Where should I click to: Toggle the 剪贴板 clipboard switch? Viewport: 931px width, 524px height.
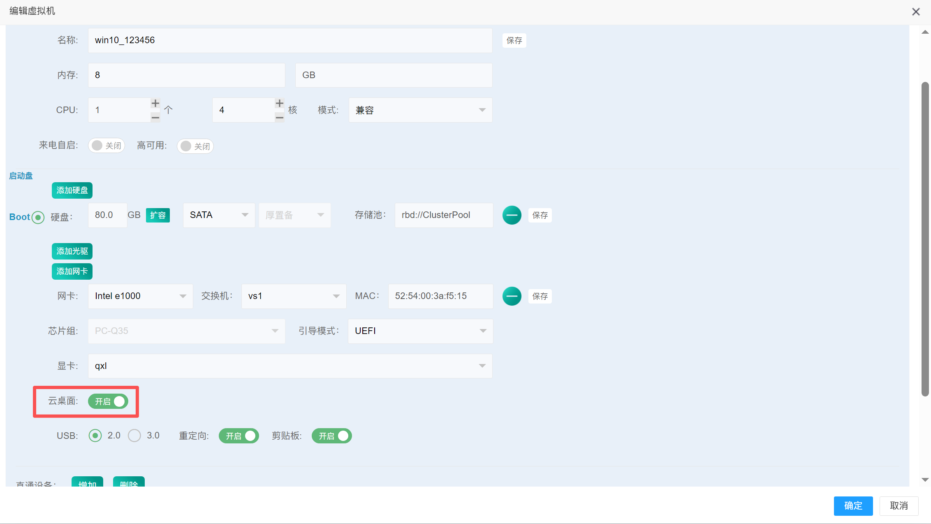click(x=331, y=436)
